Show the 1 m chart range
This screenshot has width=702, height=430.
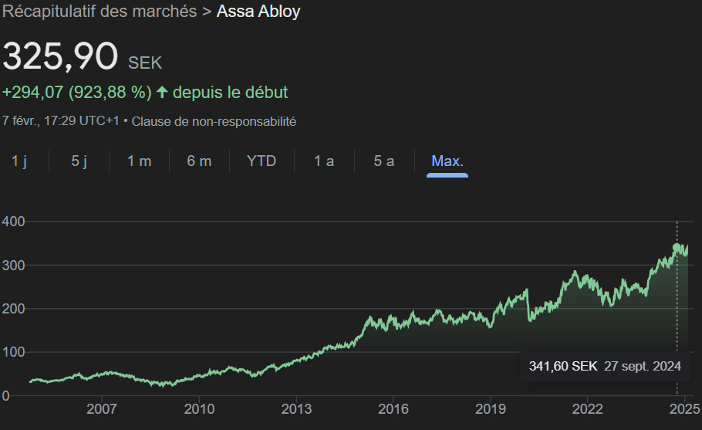pos(139,161)
